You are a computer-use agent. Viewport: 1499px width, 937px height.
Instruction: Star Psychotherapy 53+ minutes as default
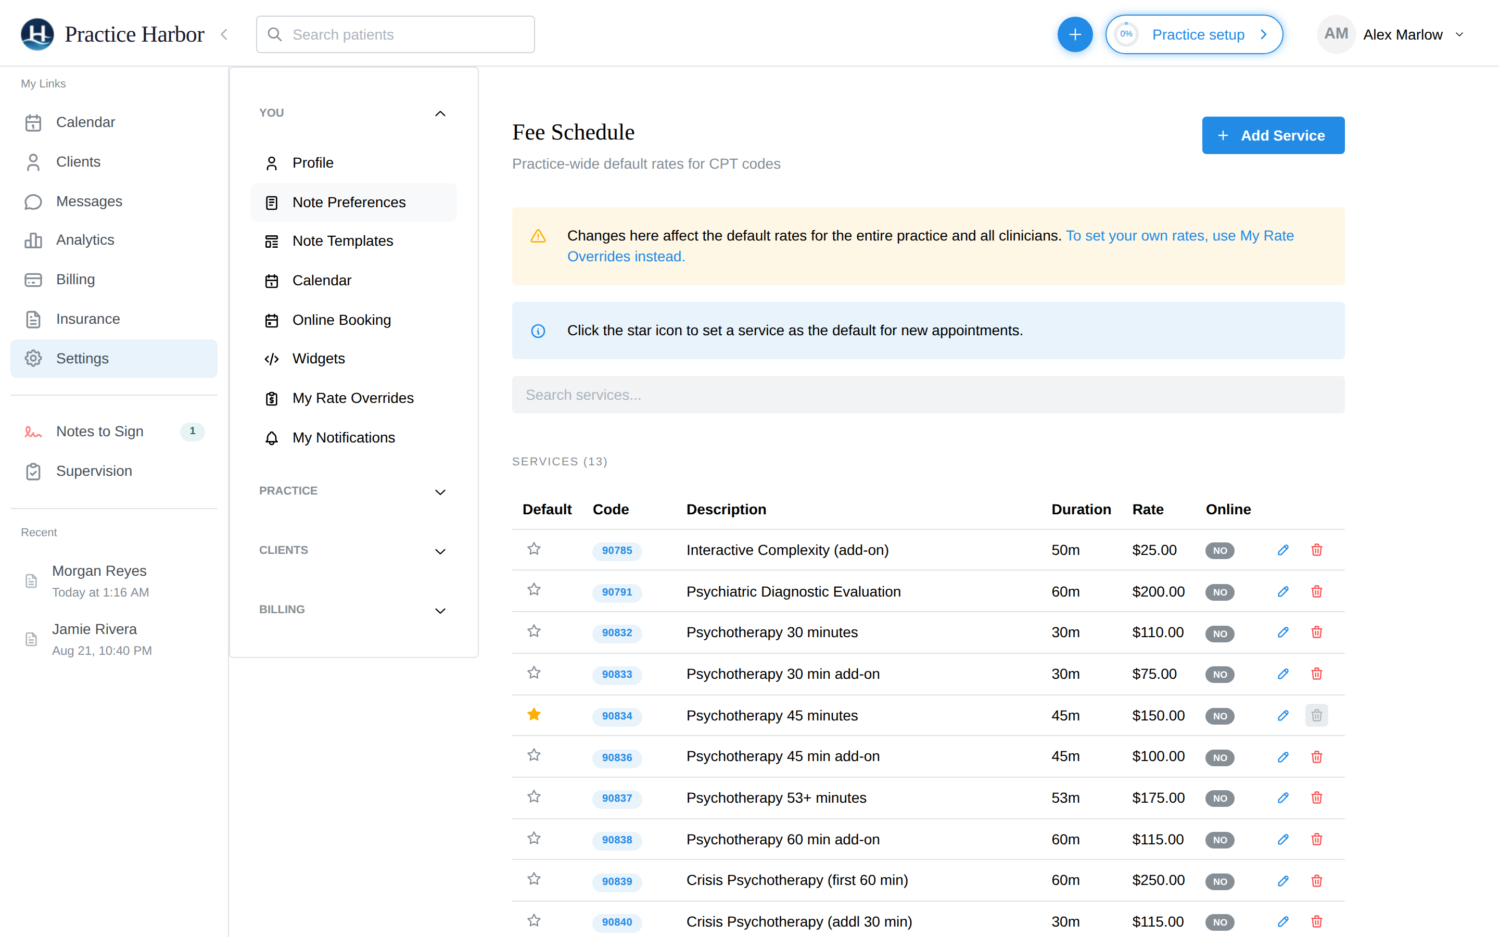534,796
